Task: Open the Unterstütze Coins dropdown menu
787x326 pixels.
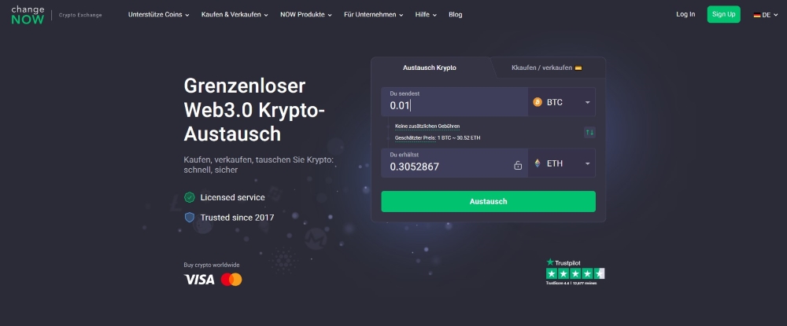Action: [x=159, y=14]
